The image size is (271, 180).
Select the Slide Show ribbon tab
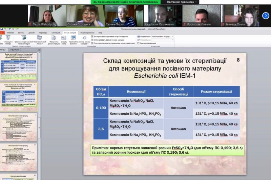[70, 32]
